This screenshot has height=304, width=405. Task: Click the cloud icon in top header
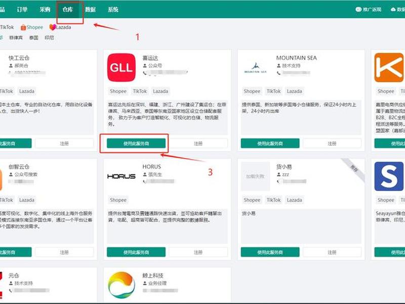[x=393, y=10]
